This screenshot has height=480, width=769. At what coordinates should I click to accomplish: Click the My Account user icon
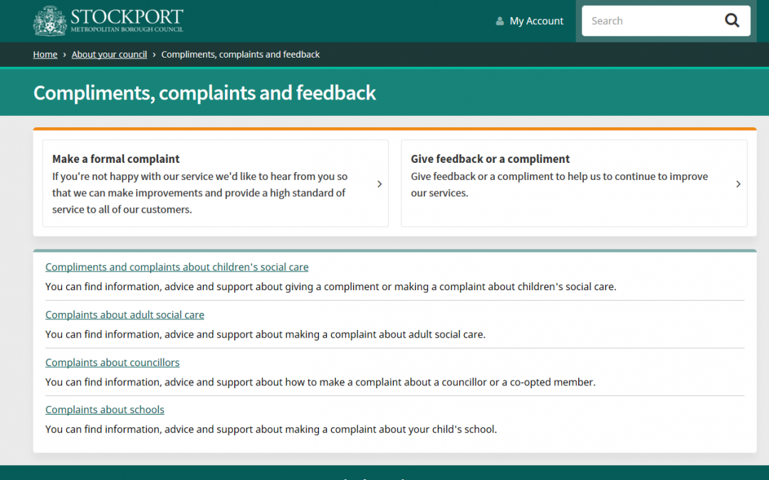tap(499, 21)
